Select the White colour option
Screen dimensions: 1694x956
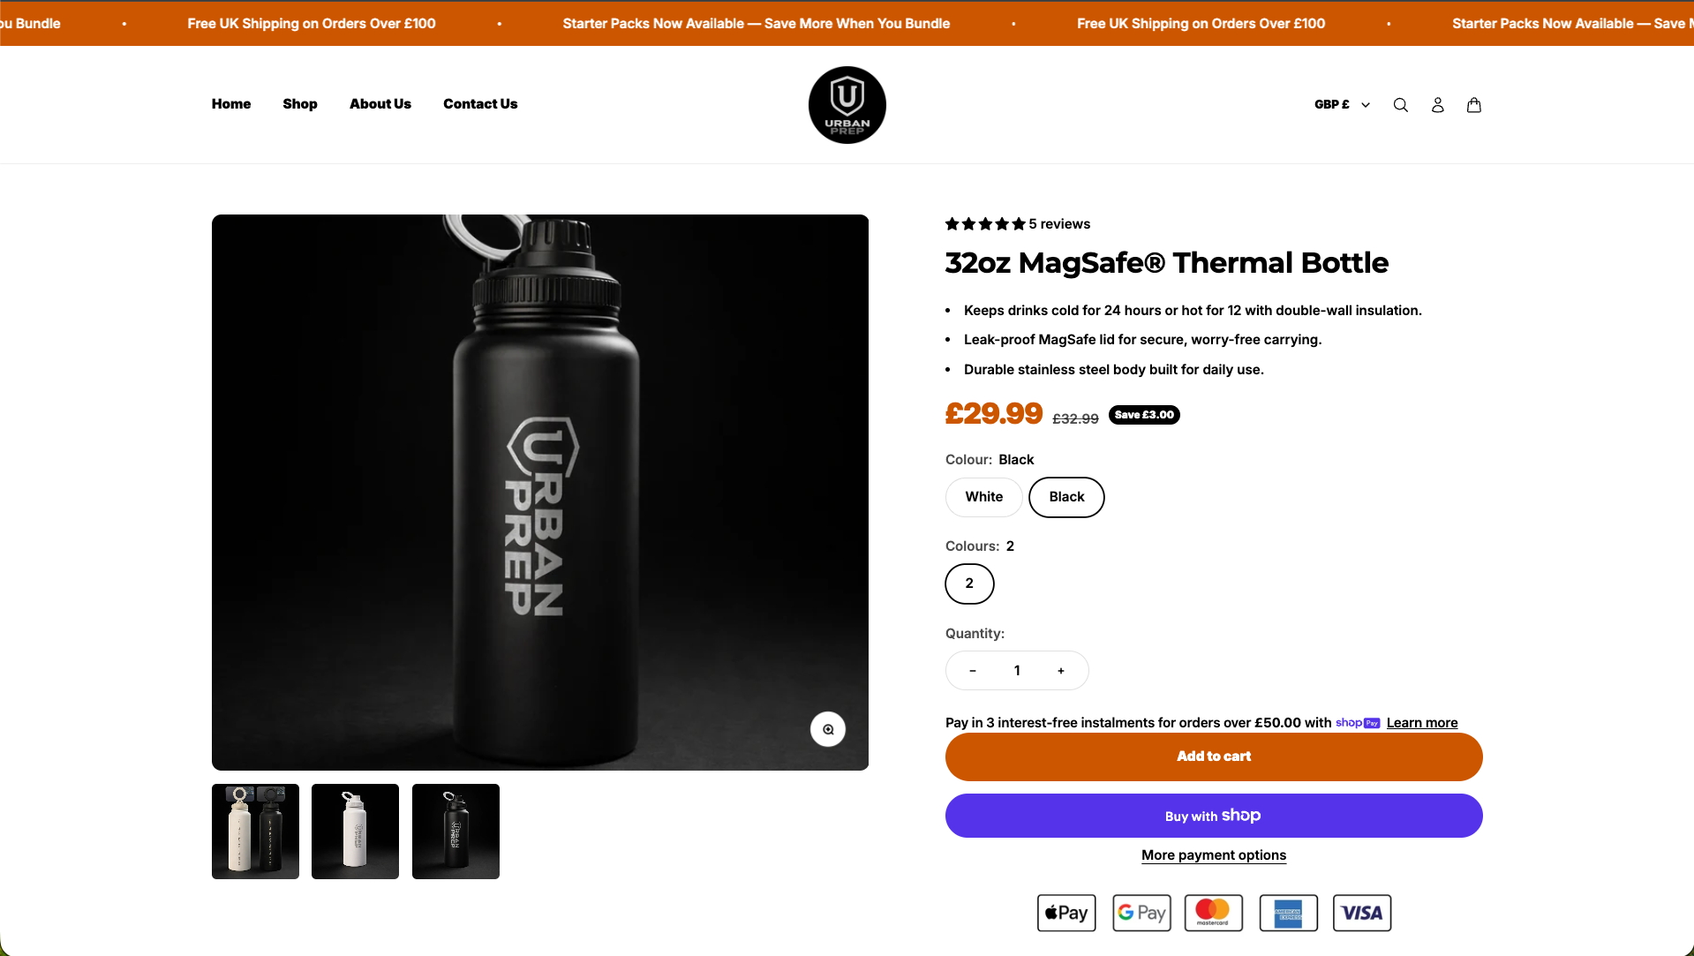pyautogui.click(x=983, y=497)
